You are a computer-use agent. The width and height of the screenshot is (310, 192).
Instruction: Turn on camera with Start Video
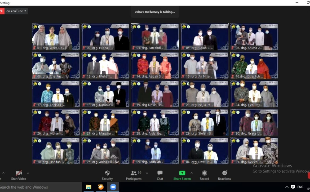pos(19,175)
